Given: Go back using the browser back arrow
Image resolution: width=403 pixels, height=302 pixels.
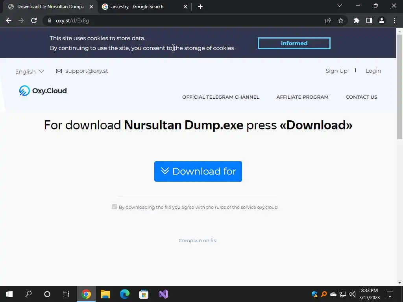Looking at the screenshot, I should click(9, 20).
